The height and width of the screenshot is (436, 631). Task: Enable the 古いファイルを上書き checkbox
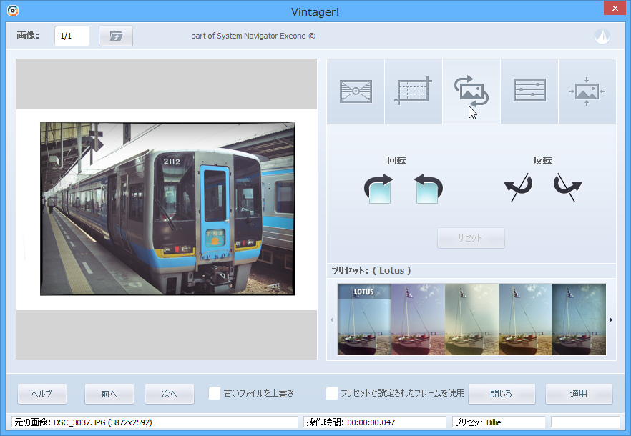pyautogui.click(x=213, y=392)
